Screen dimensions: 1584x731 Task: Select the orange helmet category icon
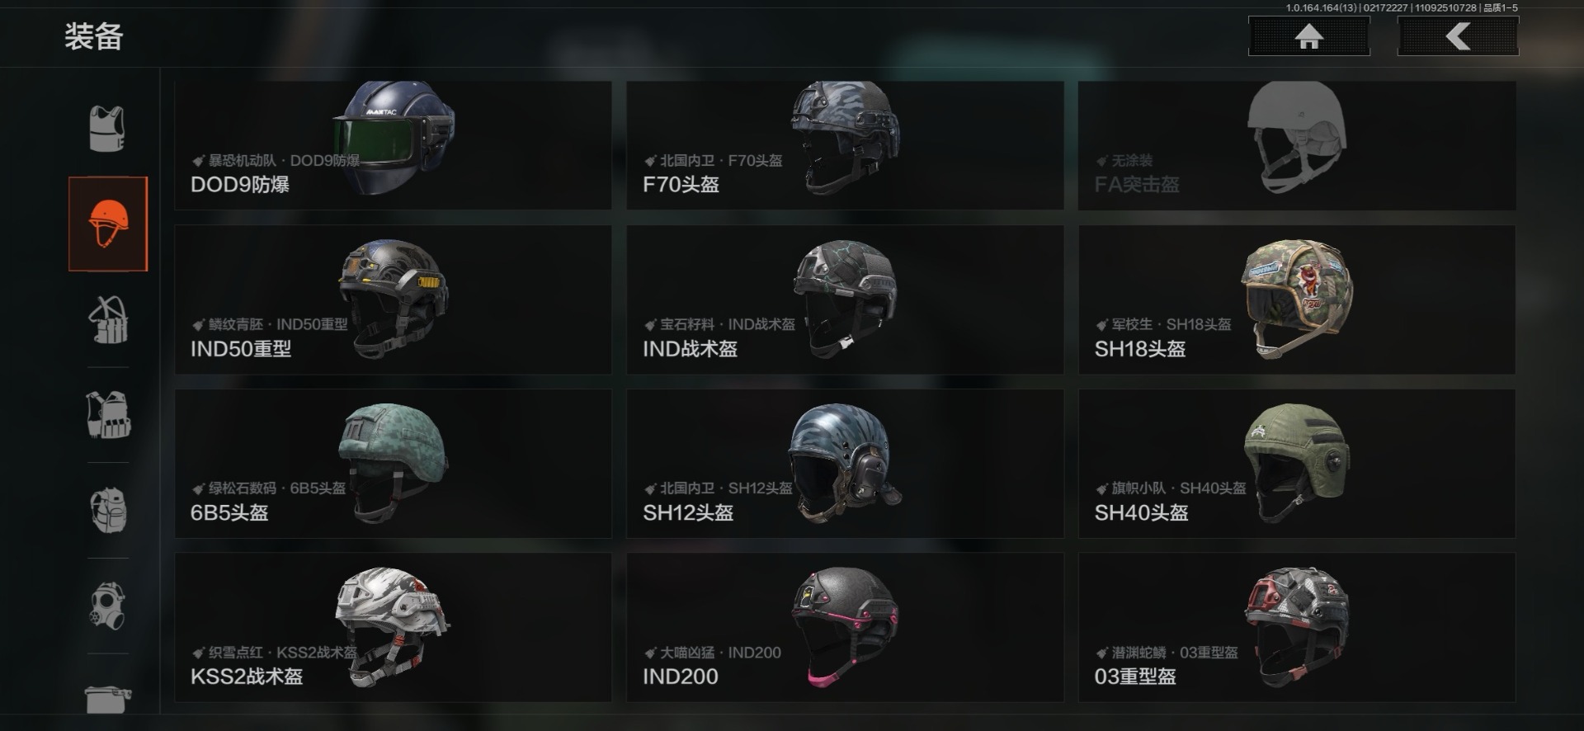point(108,224)
